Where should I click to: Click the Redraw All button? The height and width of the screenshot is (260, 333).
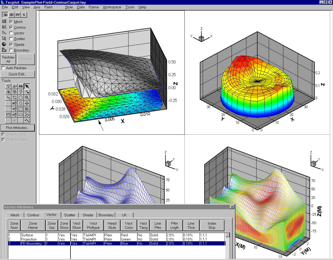click(8, 59)
